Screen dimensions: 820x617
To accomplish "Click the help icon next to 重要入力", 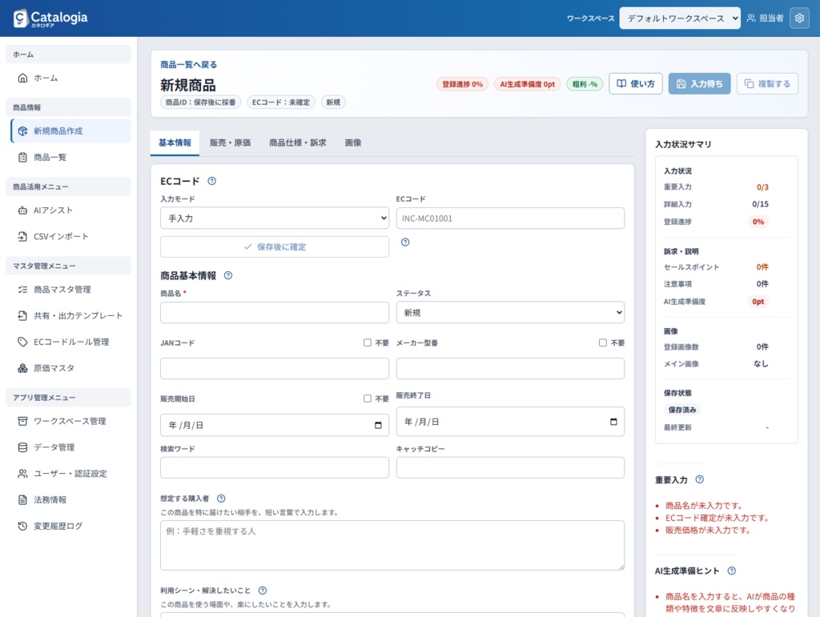I will click(x=700, y=479).
